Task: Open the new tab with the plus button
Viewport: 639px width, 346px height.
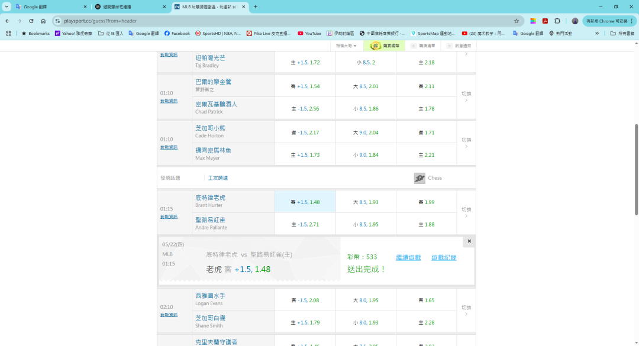Action: (256, 7)
